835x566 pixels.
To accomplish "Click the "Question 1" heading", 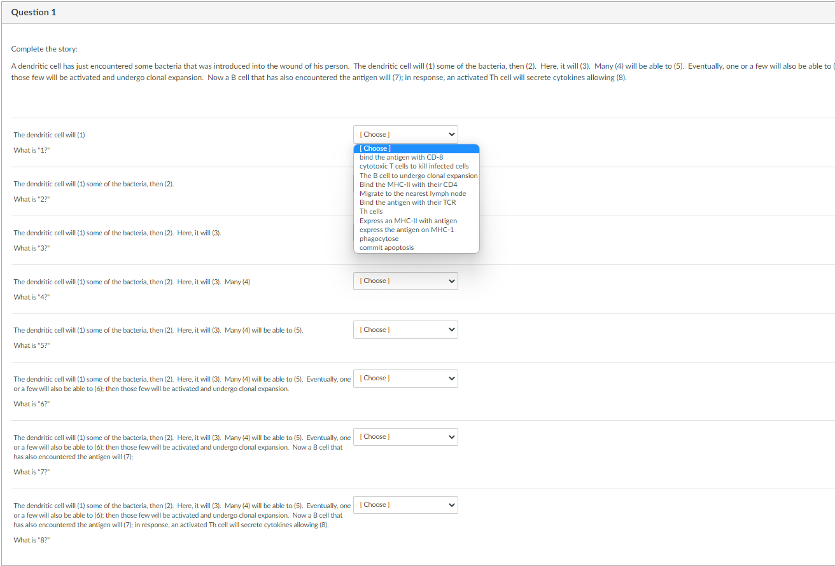I will pos(34,13).
